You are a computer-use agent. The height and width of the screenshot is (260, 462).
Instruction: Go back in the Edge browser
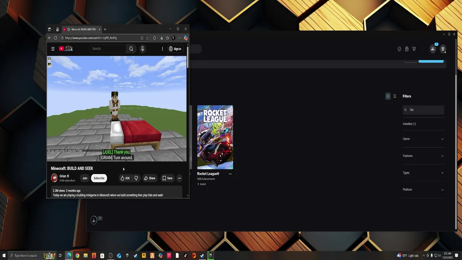pos(49,38)
